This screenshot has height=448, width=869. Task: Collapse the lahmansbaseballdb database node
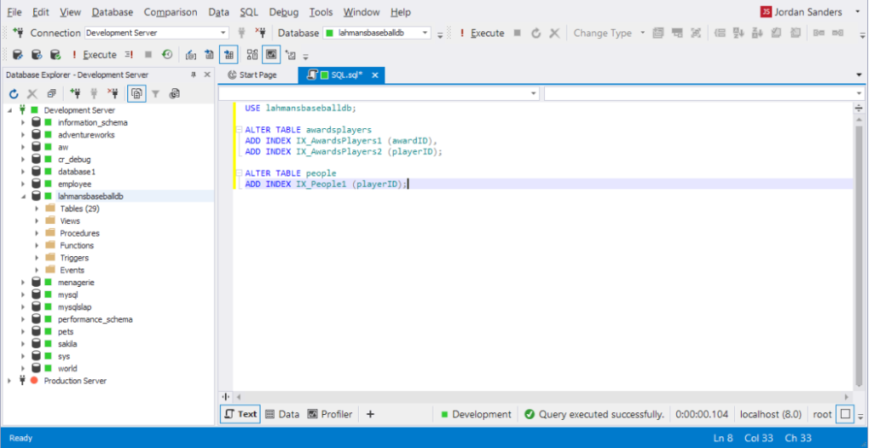pos(24,196)
